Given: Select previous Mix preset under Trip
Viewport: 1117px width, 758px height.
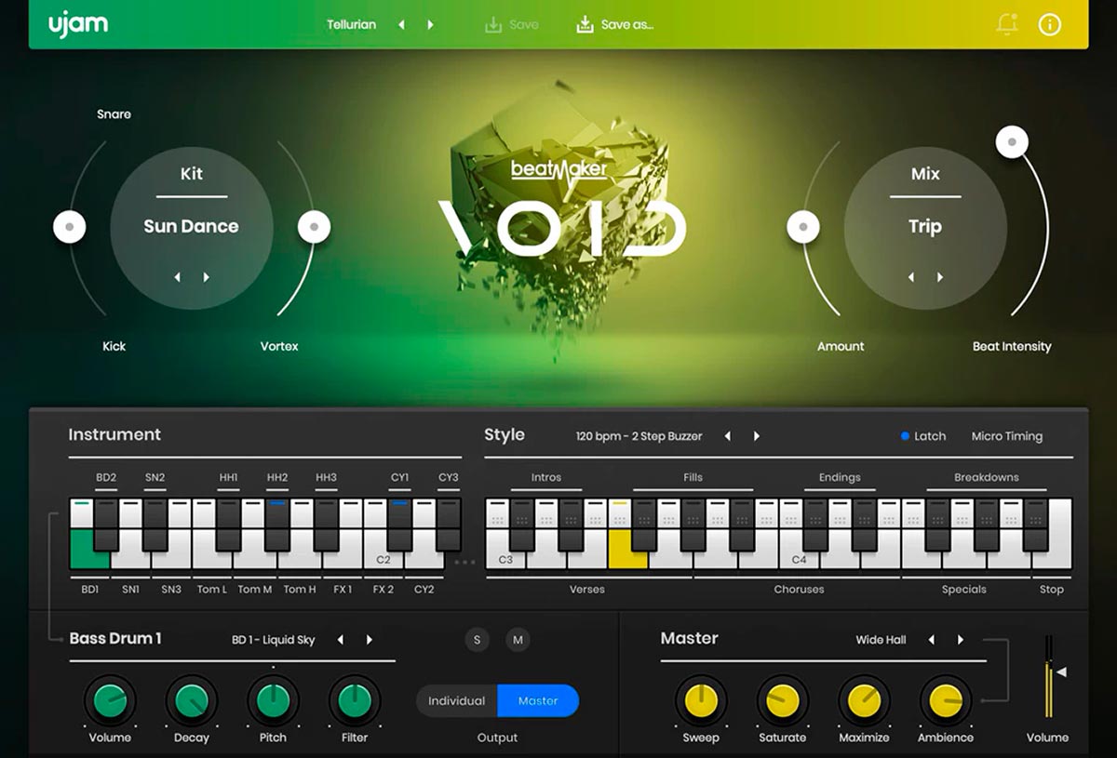Looking at the screenshot, I should (911, 277).
